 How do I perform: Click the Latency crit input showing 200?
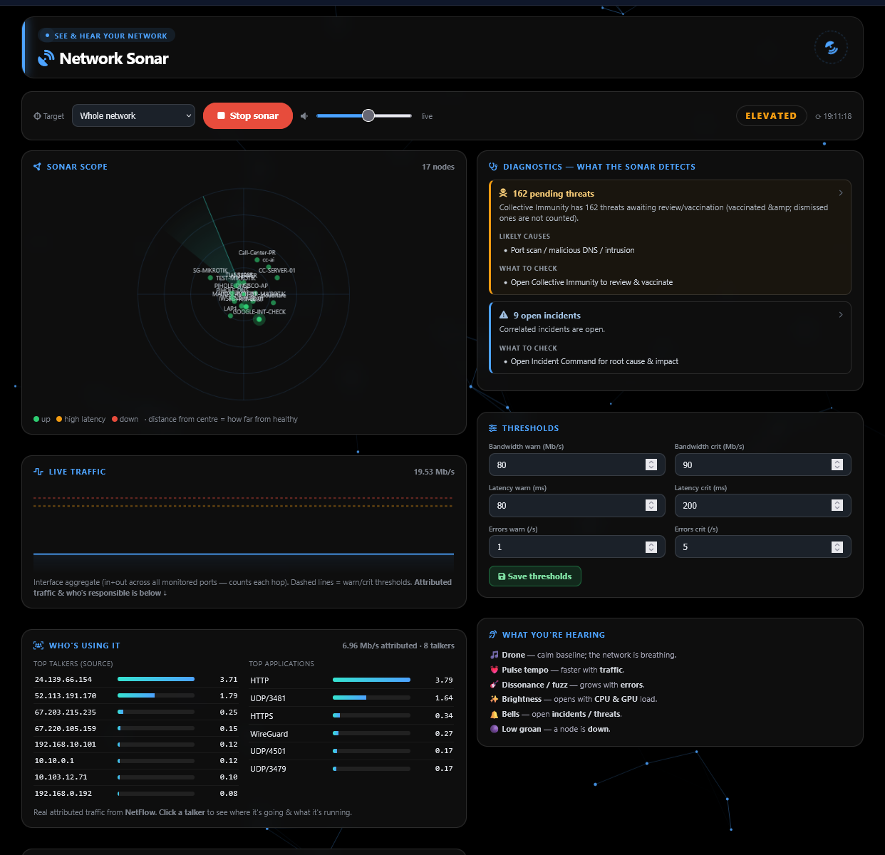pos(762,505)
